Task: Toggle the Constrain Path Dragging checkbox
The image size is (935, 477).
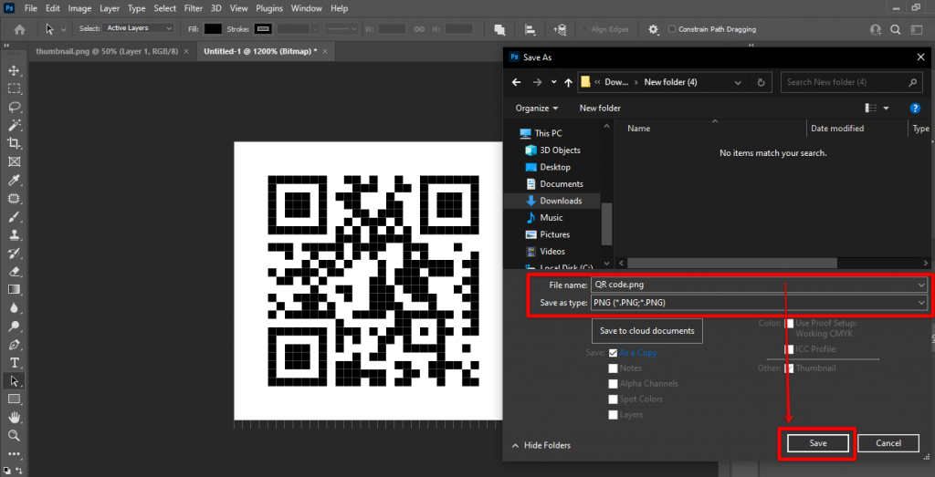Action: [673, 29]
